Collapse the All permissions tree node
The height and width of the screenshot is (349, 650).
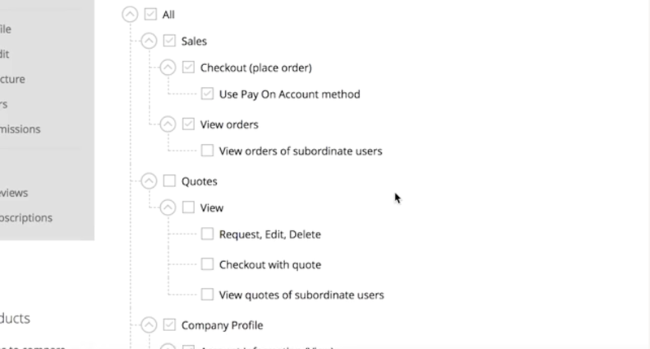[129, 14]
